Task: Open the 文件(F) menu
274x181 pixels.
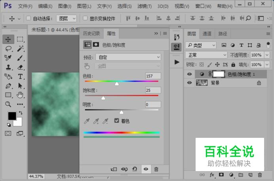Action: [25, 6]
